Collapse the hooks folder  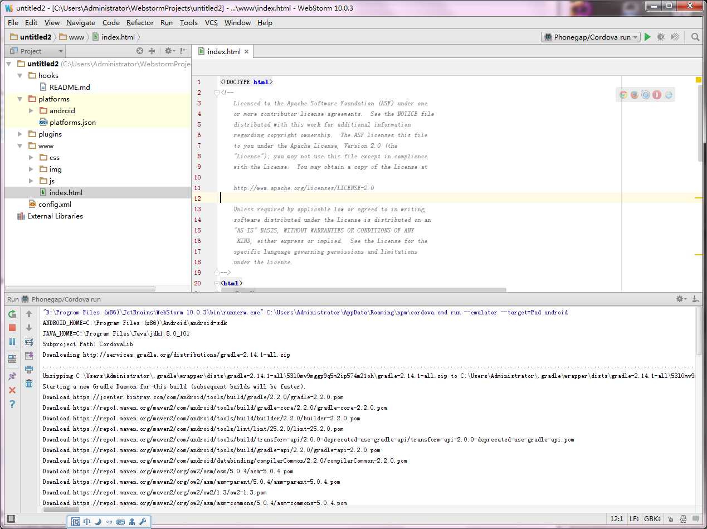(x=20, y=76)
